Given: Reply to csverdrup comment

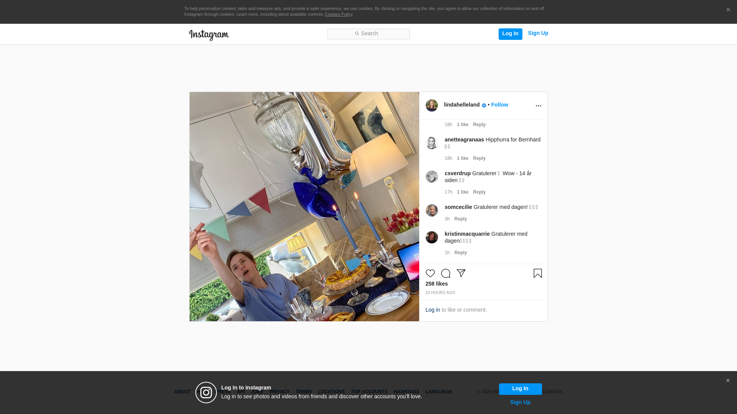Looking at the screenshot, I should coord(479,192).
